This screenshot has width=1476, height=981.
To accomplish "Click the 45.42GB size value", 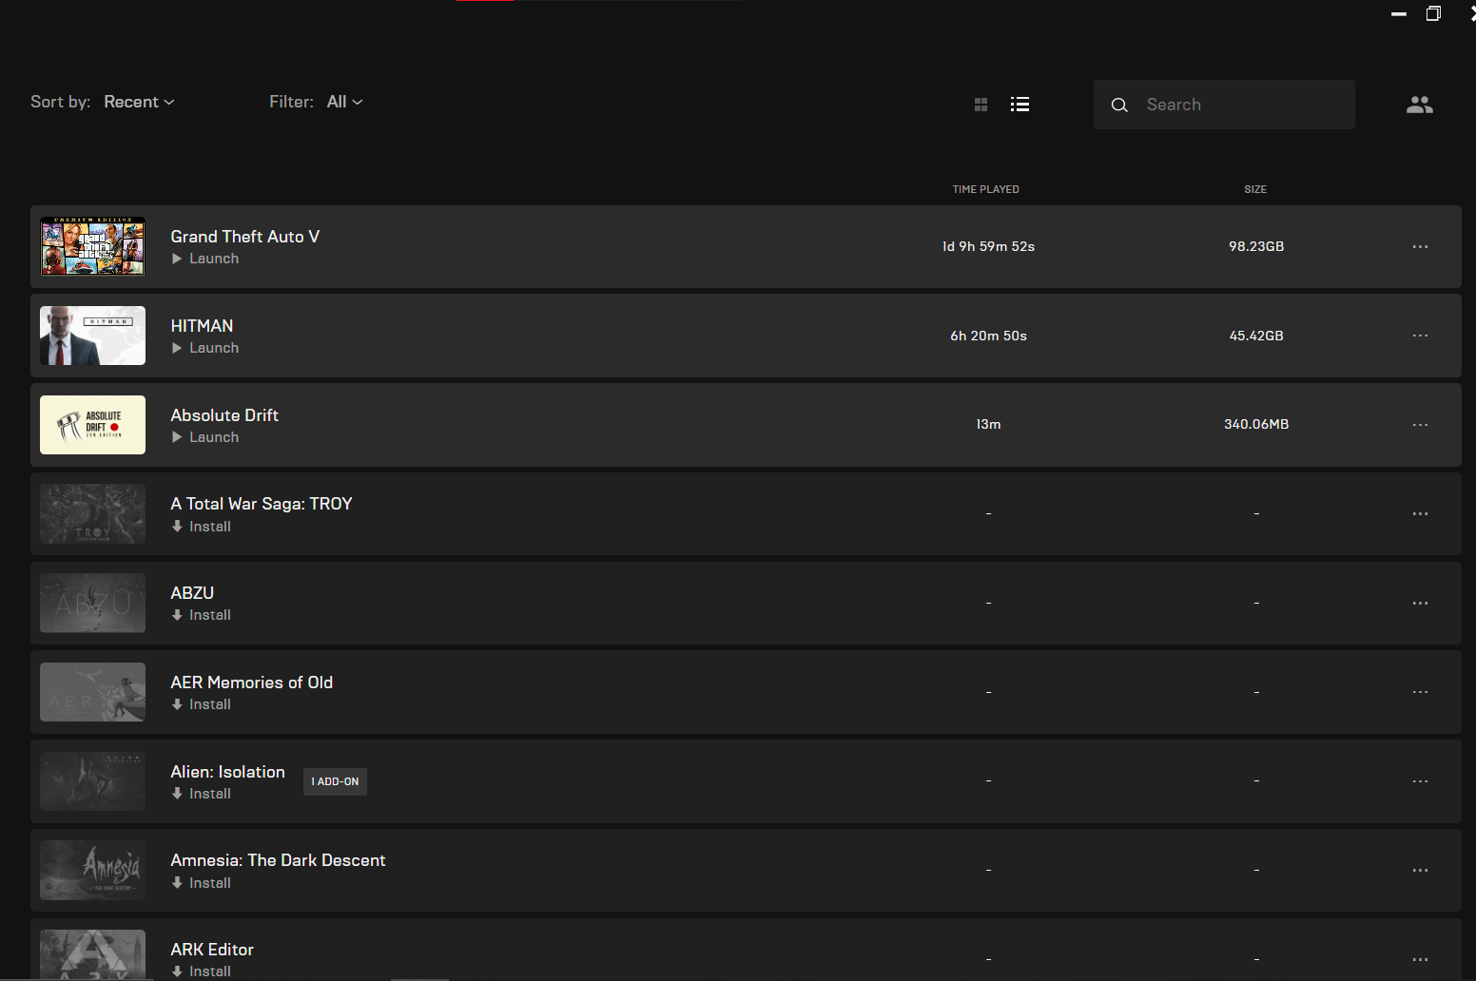I will point(1256,336).
